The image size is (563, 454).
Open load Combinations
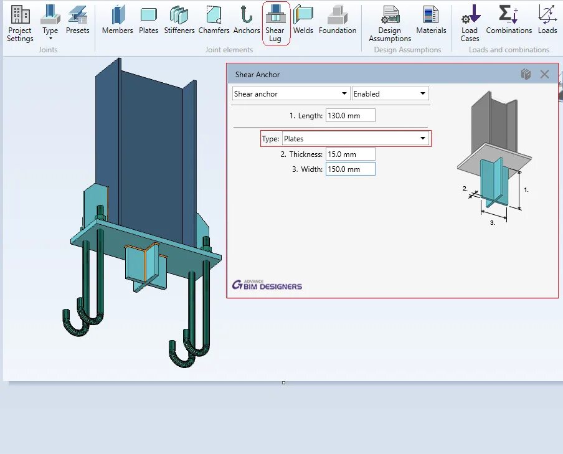point(509,20)
